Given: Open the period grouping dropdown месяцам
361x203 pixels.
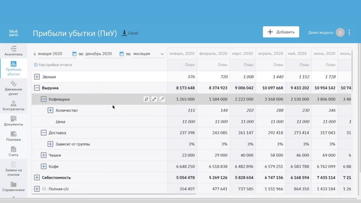Looking at the screenshot, I should 148,54.
